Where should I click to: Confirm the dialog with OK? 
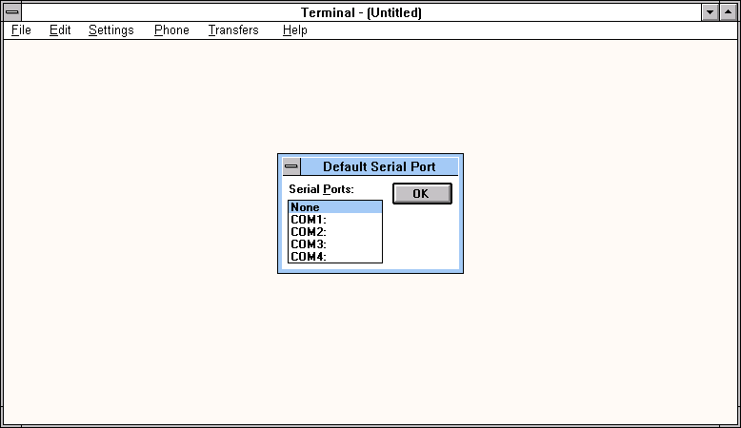click(x=422, y=193)
